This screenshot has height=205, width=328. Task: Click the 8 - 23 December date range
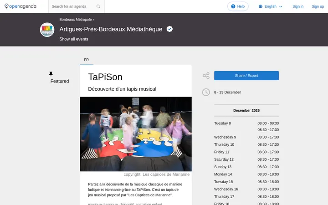click(227, 92)
